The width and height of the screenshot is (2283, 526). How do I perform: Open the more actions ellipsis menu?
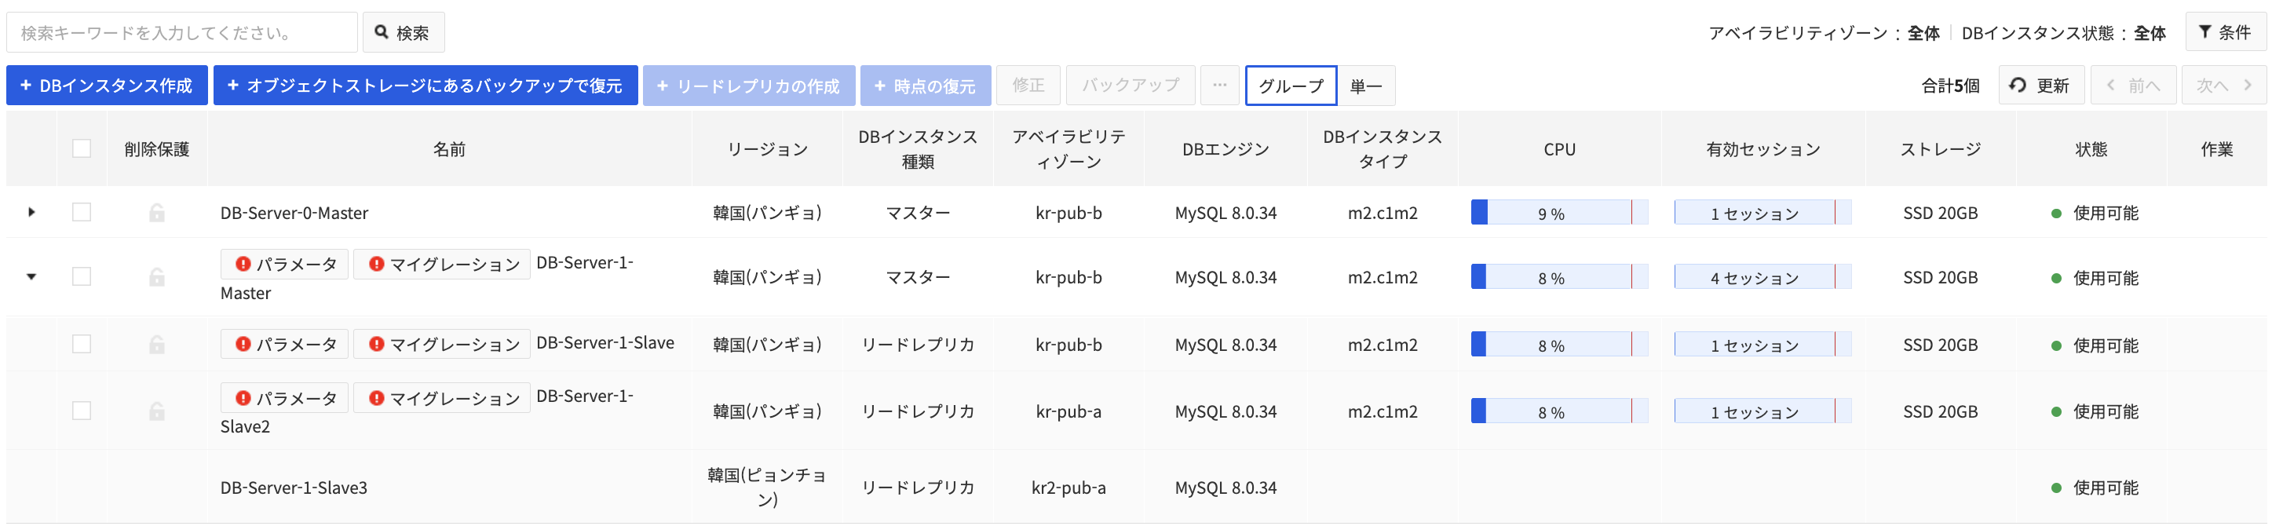pos(1220,86)
